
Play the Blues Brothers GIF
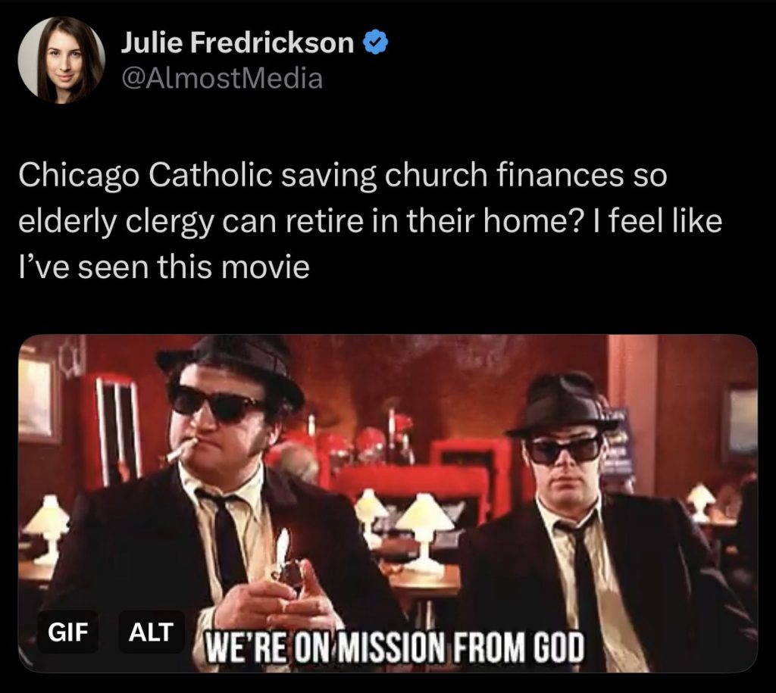(388, 504)
